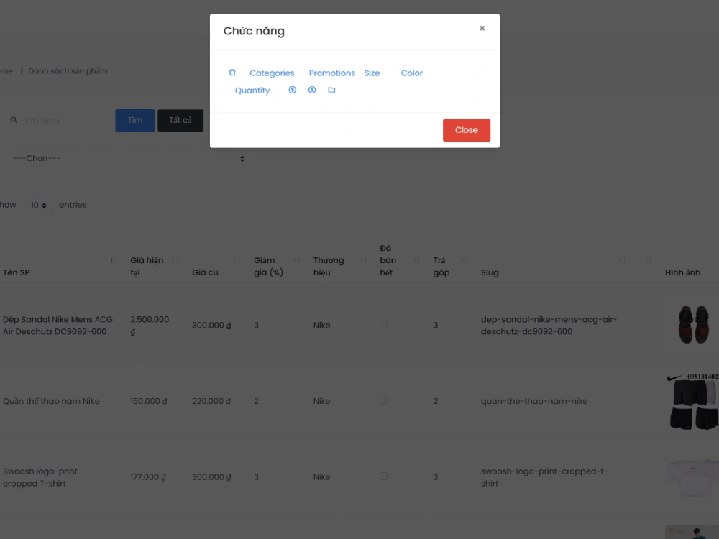
Task: Click the second dollar coin icon
Action: coord(312,90)
